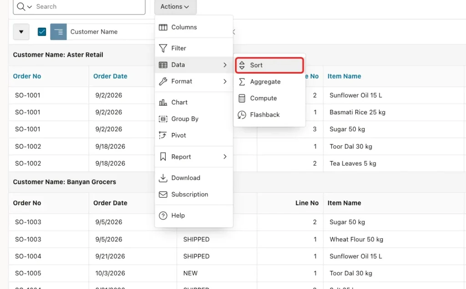Choose Compute in the Data submenu
The width and height of the screenshot is (466, 289).
pos(269,98)
